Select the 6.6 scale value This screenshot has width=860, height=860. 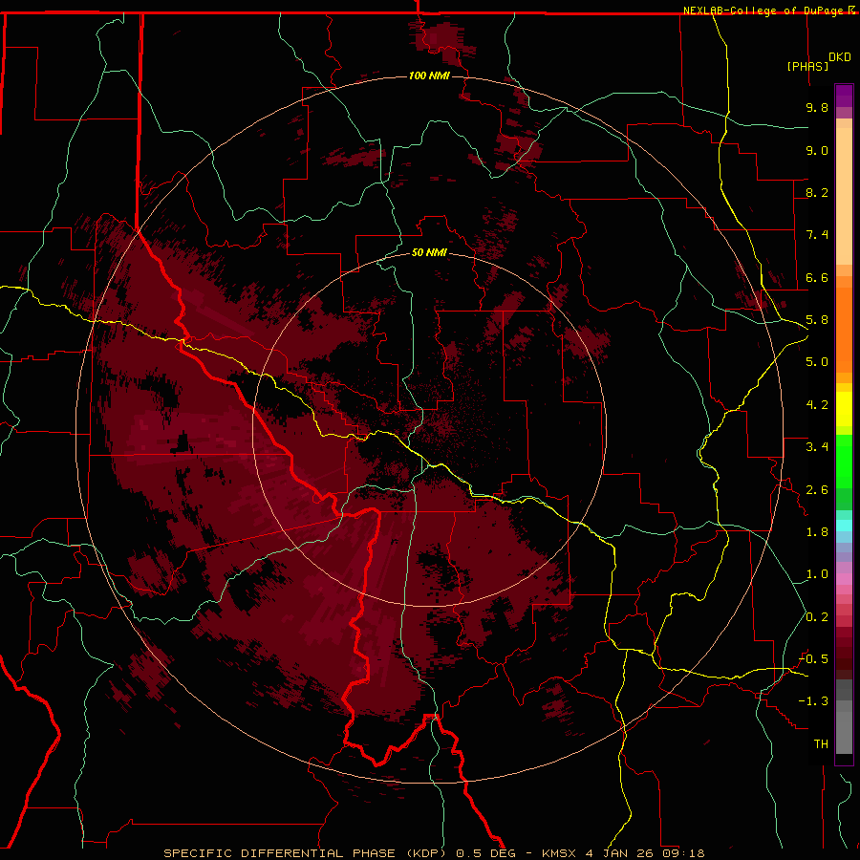point(817,277)
